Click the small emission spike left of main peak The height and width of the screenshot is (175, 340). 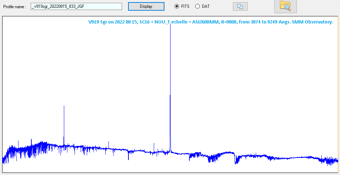(x=154, y=146)
